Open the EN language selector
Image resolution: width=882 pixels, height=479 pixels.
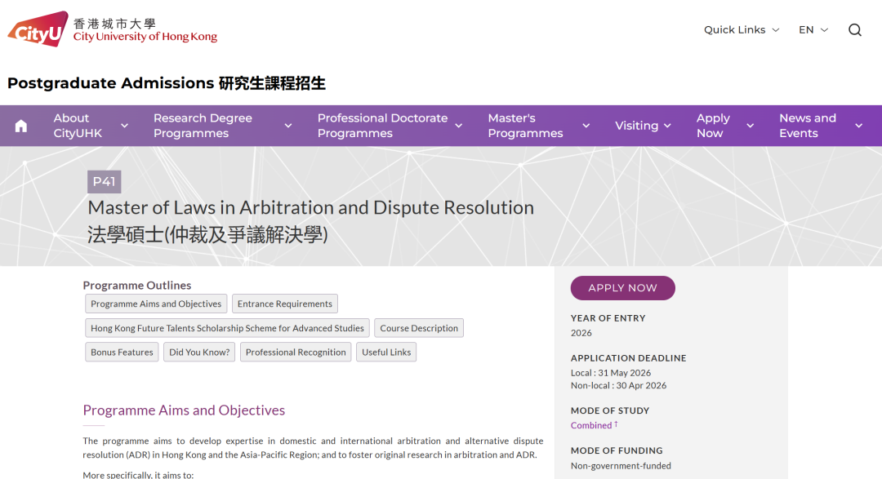click(813, 30)
